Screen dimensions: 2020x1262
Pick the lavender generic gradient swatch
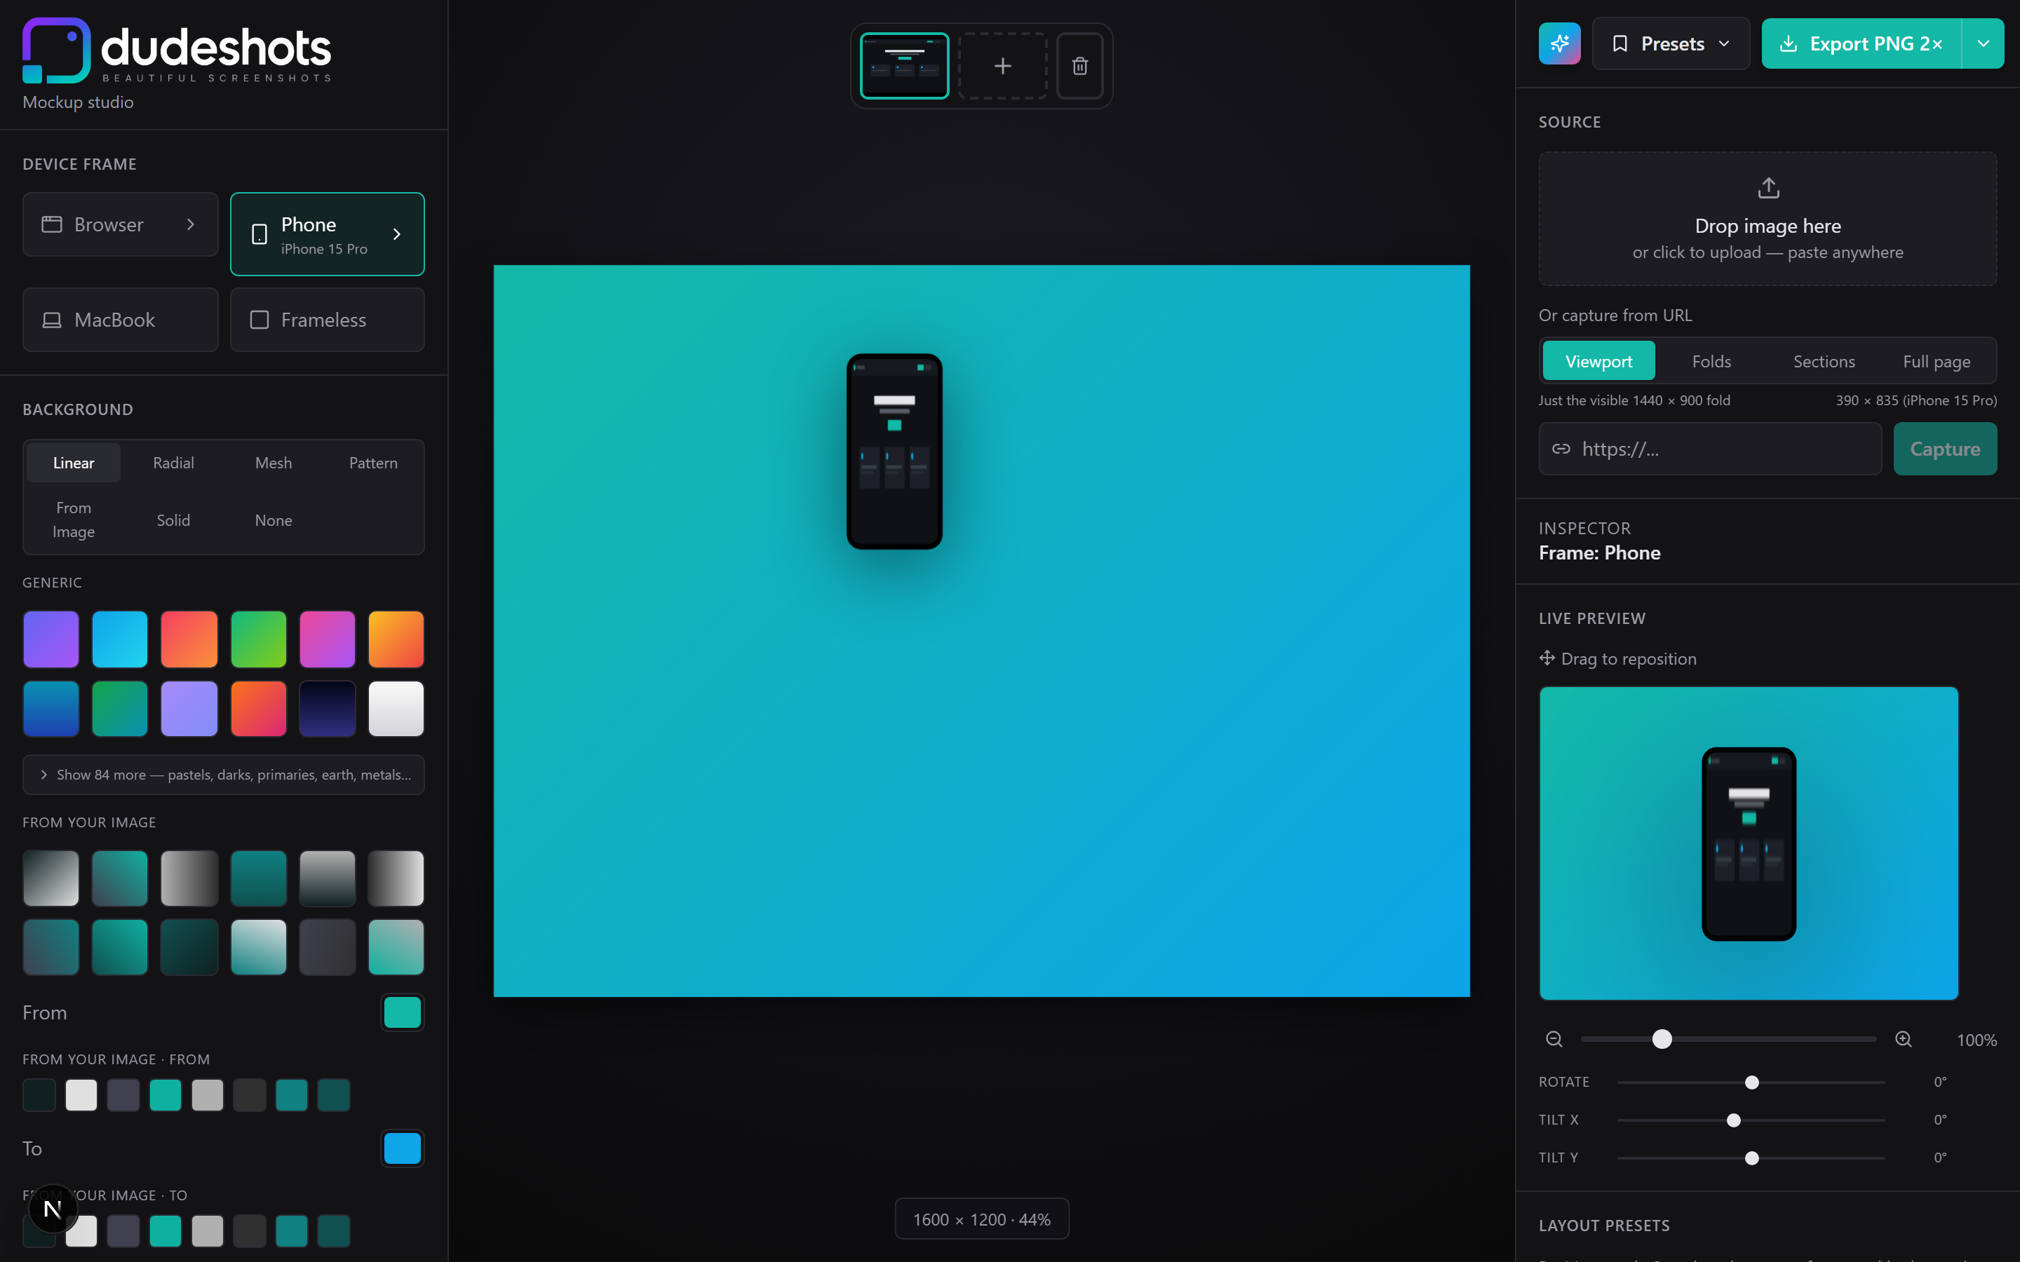(189, 709)
